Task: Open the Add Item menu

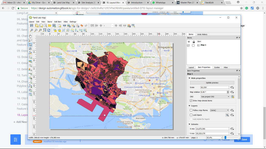Action: click(58, 22)
